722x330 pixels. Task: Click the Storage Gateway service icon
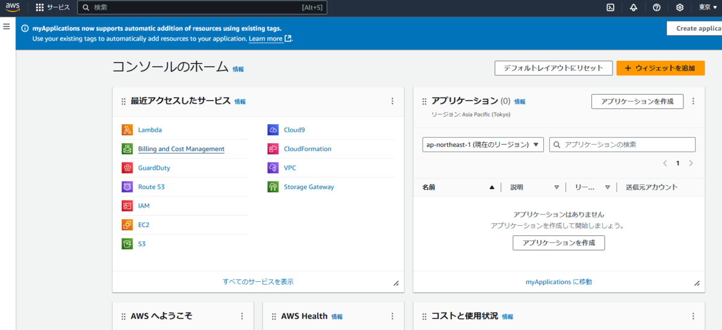point(273,187)
